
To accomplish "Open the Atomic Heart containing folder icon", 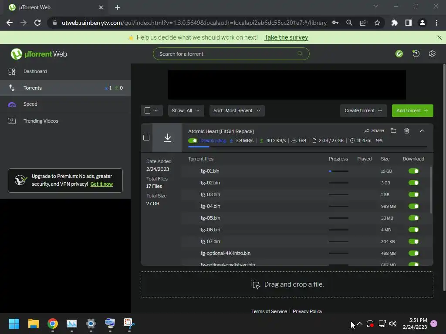I will 393,130.
